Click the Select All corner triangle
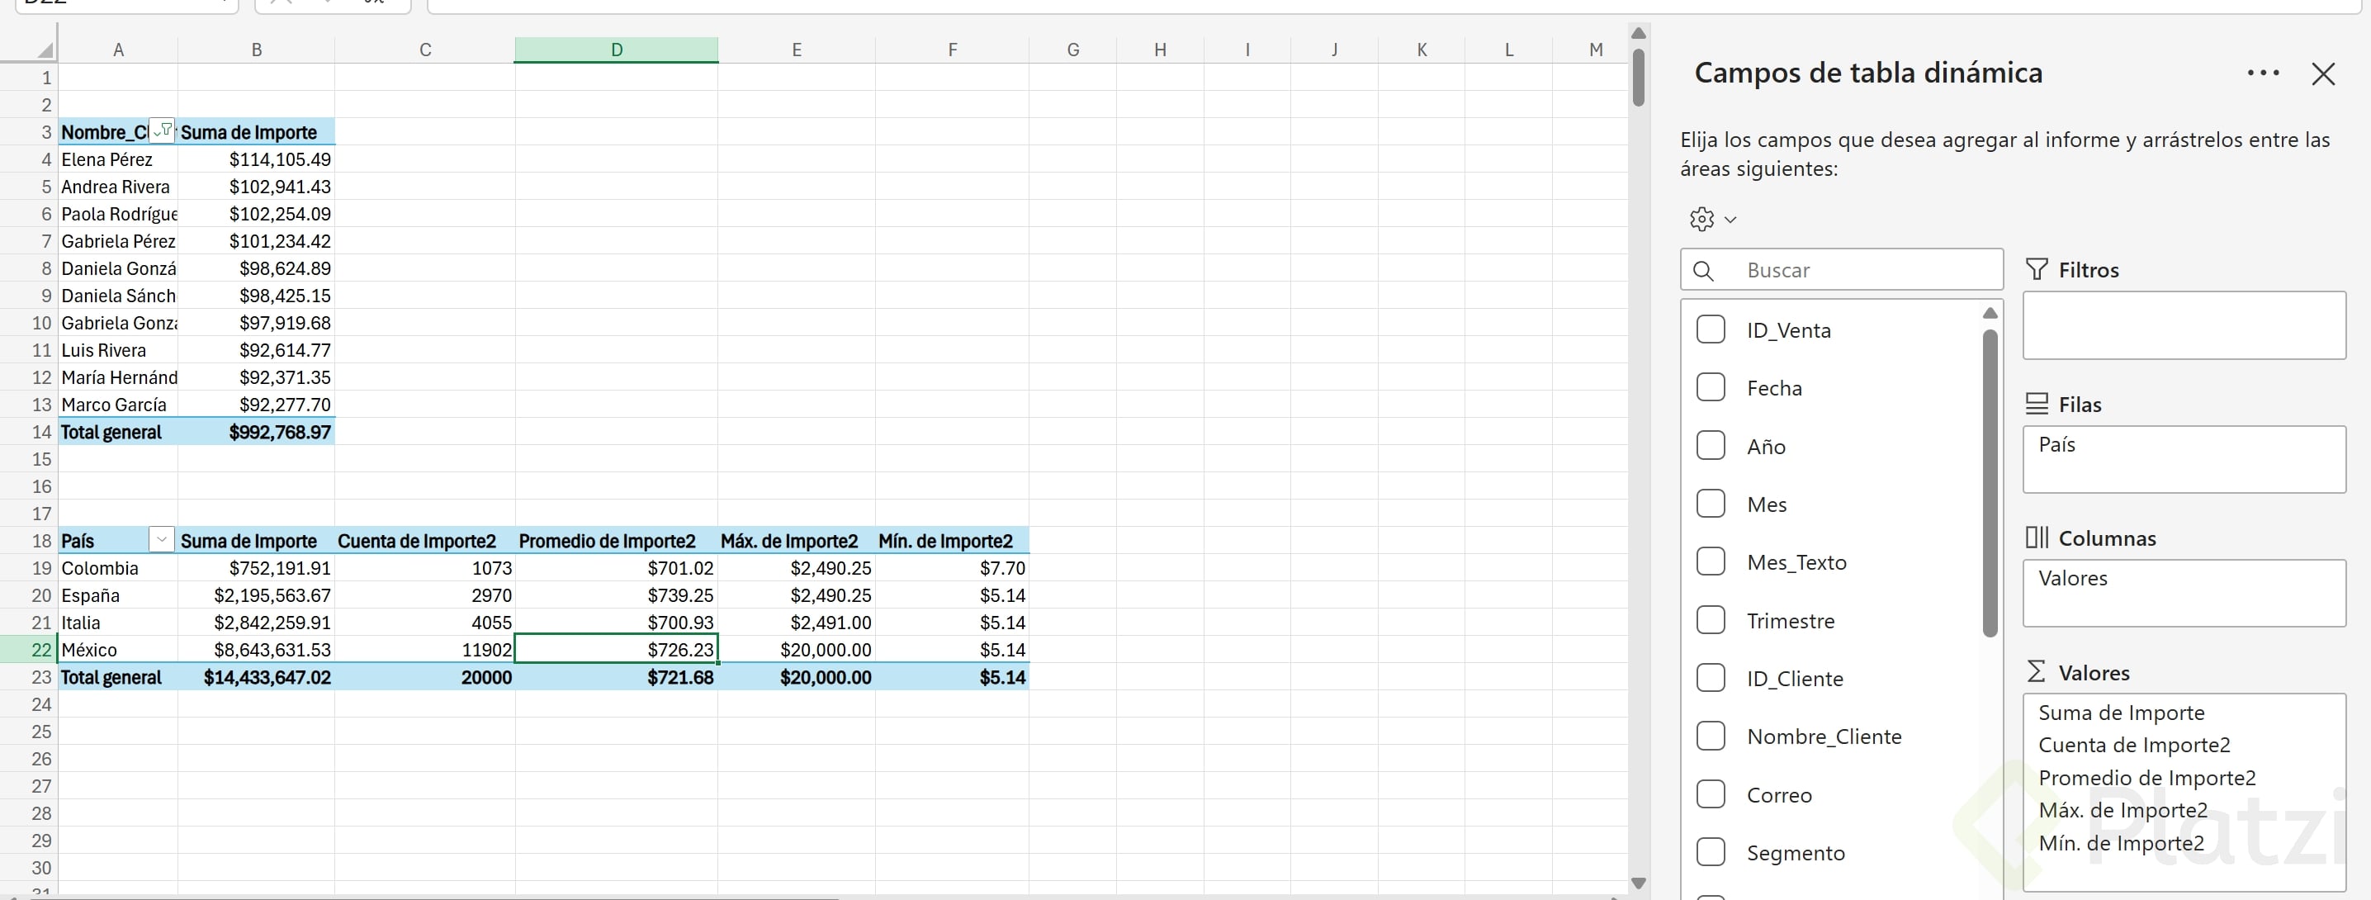Viewport: 2371px width, 900px height. click(45, 50)
